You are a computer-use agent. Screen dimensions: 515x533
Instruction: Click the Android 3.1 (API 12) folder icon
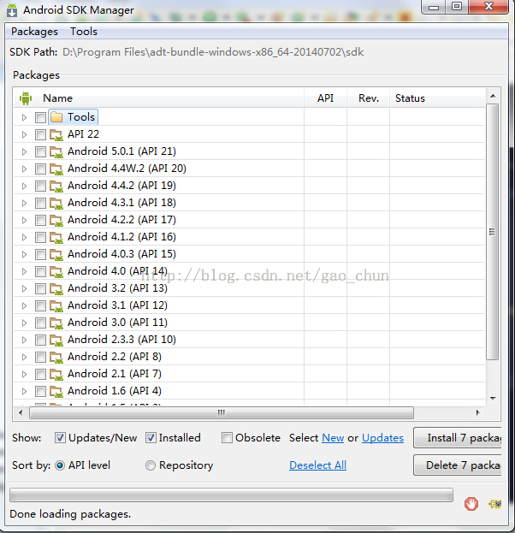point(56,305)
